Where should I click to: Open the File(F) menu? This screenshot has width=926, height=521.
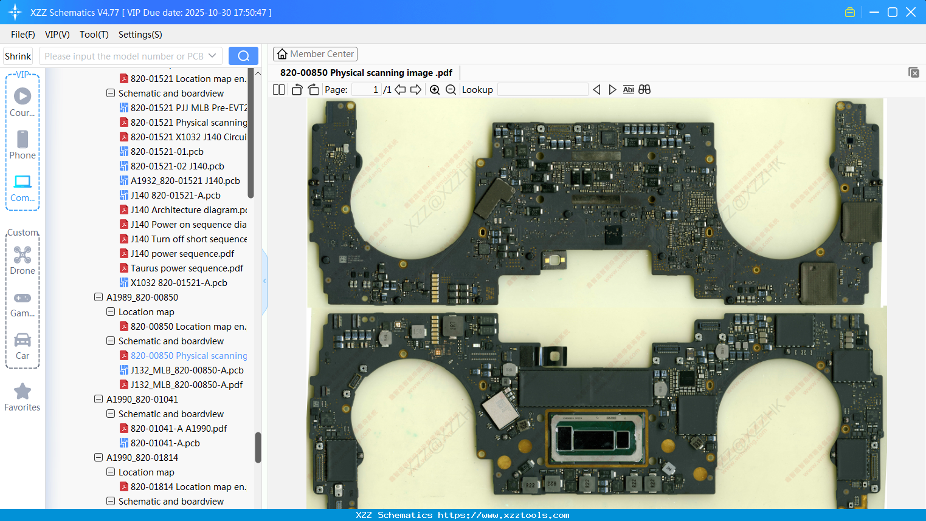[23, 35]
